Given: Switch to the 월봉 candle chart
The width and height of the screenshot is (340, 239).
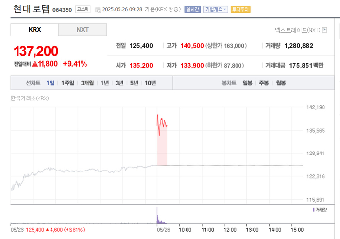Looking at the screenshot, I should pos(281,83).
